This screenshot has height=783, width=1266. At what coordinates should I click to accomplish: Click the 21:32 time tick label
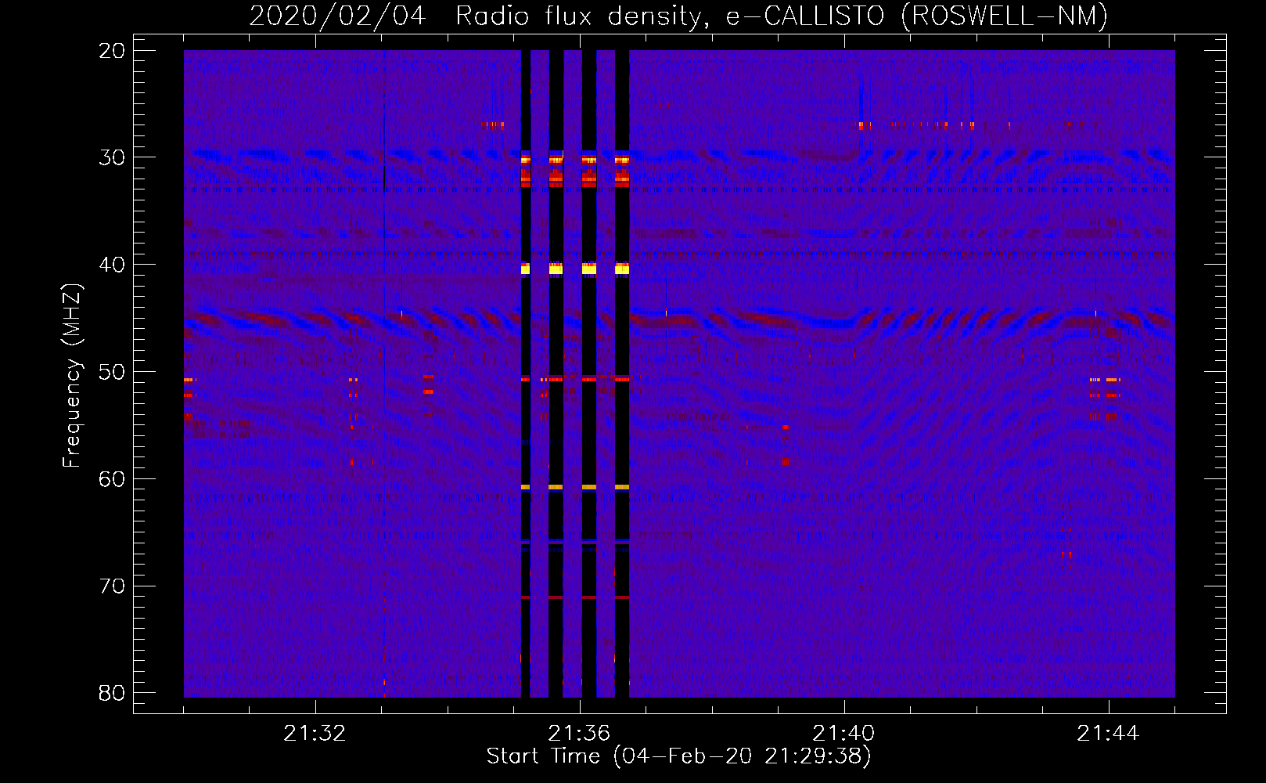tap(315, 734)
